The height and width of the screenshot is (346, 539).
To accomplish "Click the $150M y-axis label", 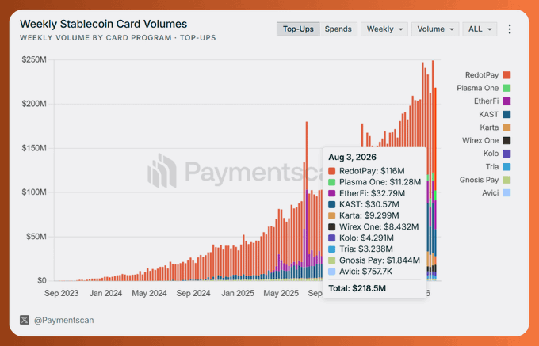I will [x=34, y=148].
